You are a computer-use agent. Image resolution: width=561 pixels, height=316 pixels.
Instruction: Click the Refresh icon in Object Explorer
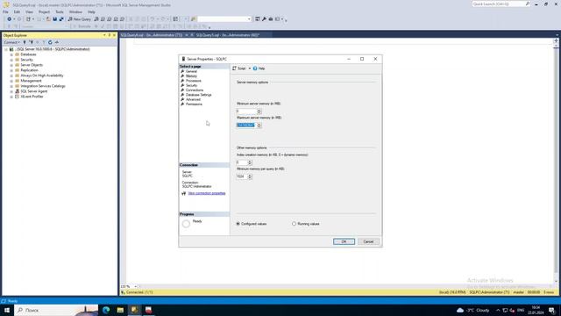(x=50, y=42)
